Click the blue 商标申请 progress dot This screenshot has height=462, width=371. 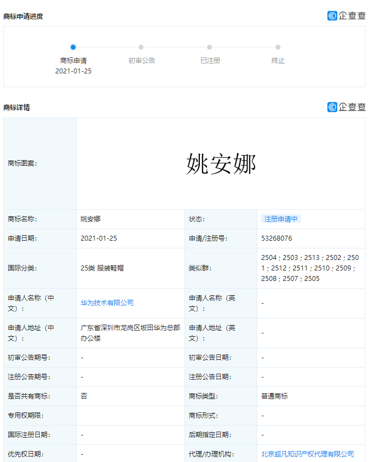[73, 47]
